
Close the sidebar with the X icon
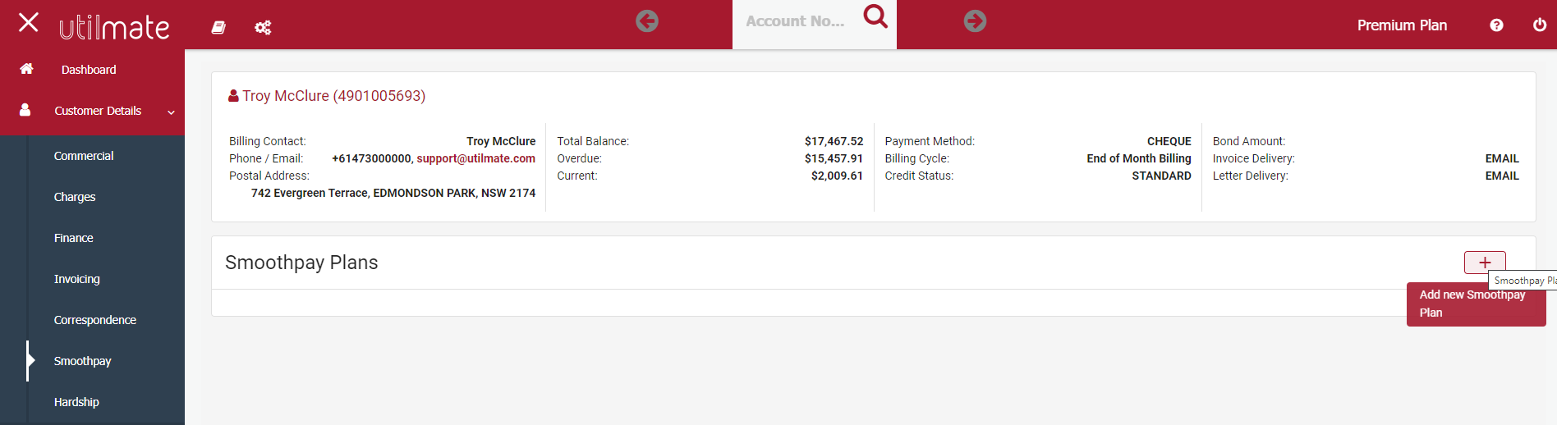[x=29, y=22]
